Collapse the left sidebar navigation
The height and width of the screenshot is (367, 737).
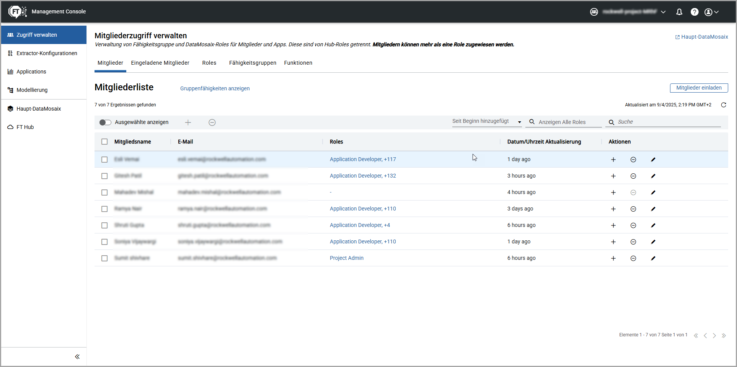(x=77, y=357)
